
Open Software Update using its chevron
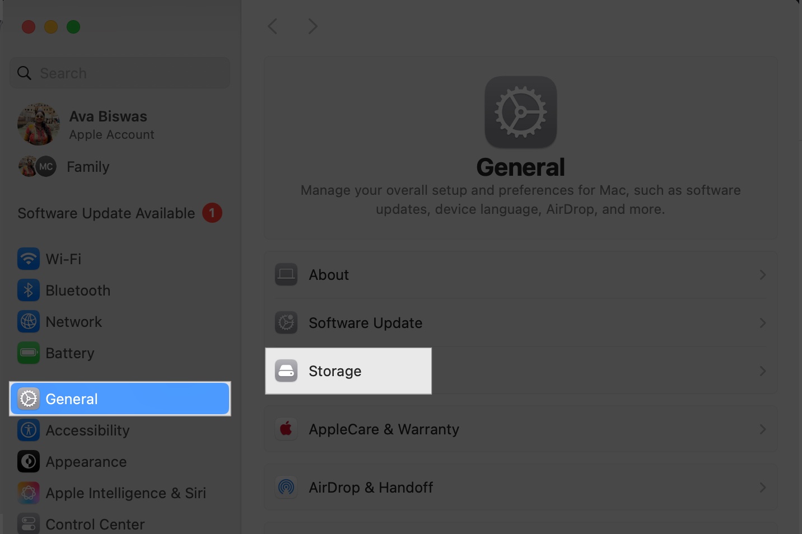762,323
